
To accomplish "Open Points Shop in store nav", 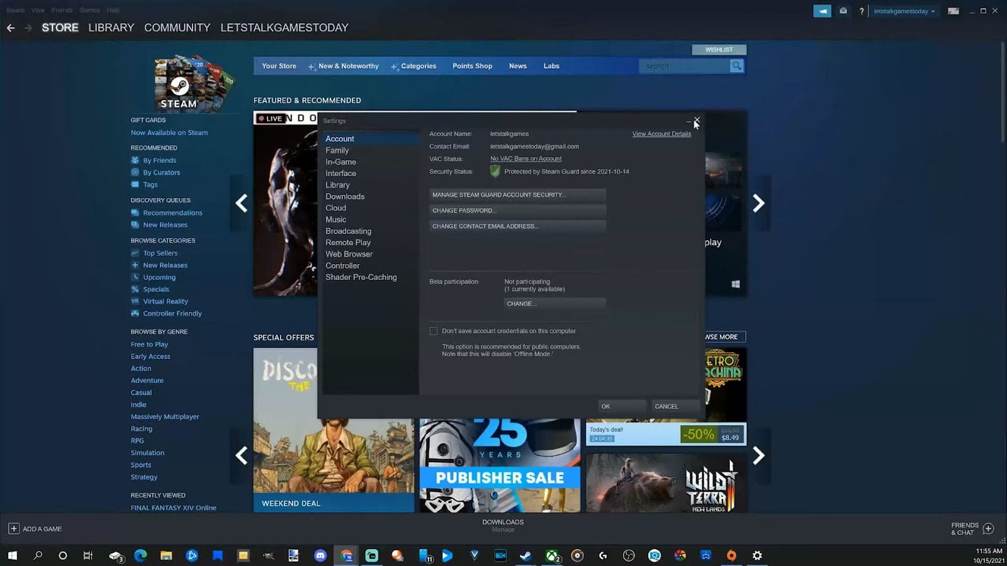I will click(472, 66).
